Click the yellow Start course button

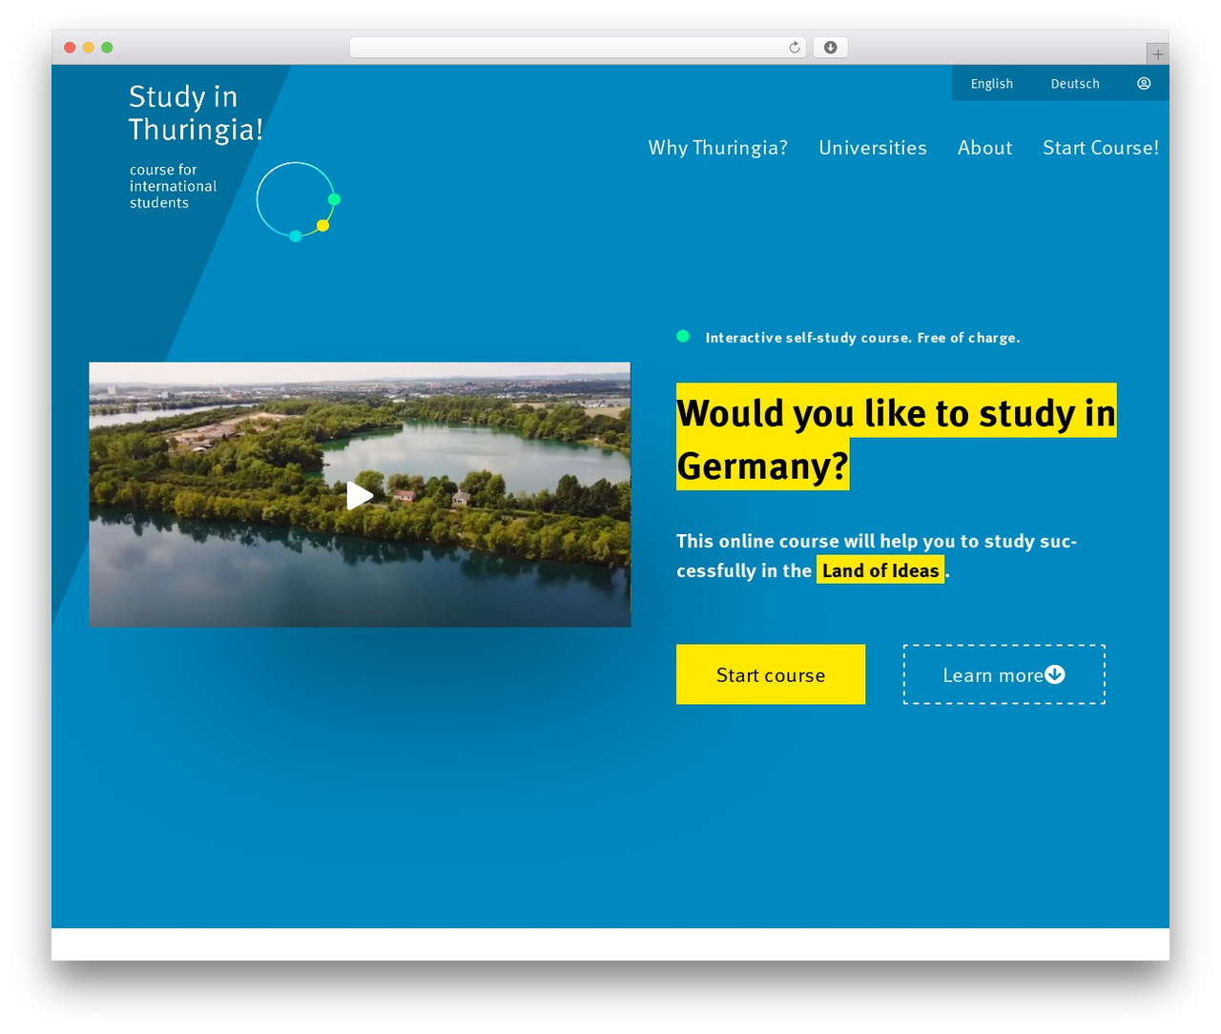point(771,674)
